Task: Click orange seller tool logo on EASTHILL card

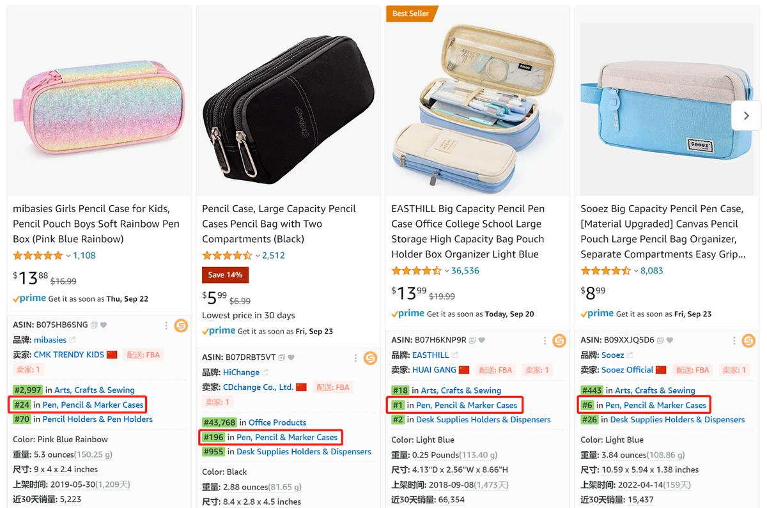Action: pyautogui.click(x=559, y=341)
